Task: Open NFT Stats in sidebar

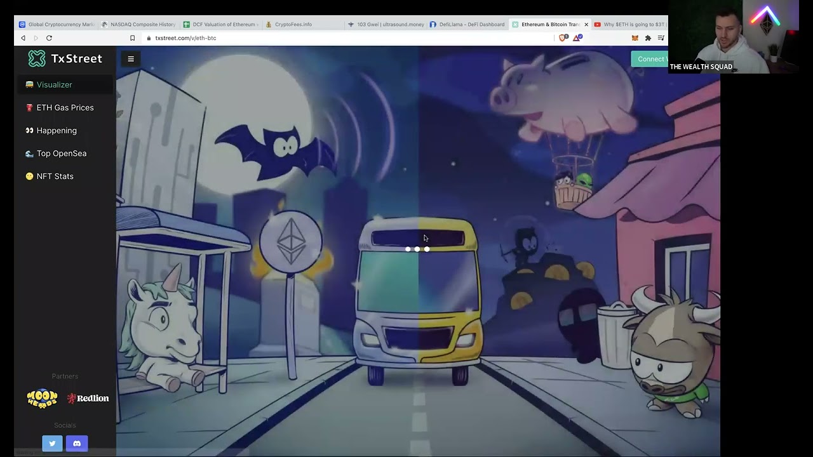Action: pos(65,176)
